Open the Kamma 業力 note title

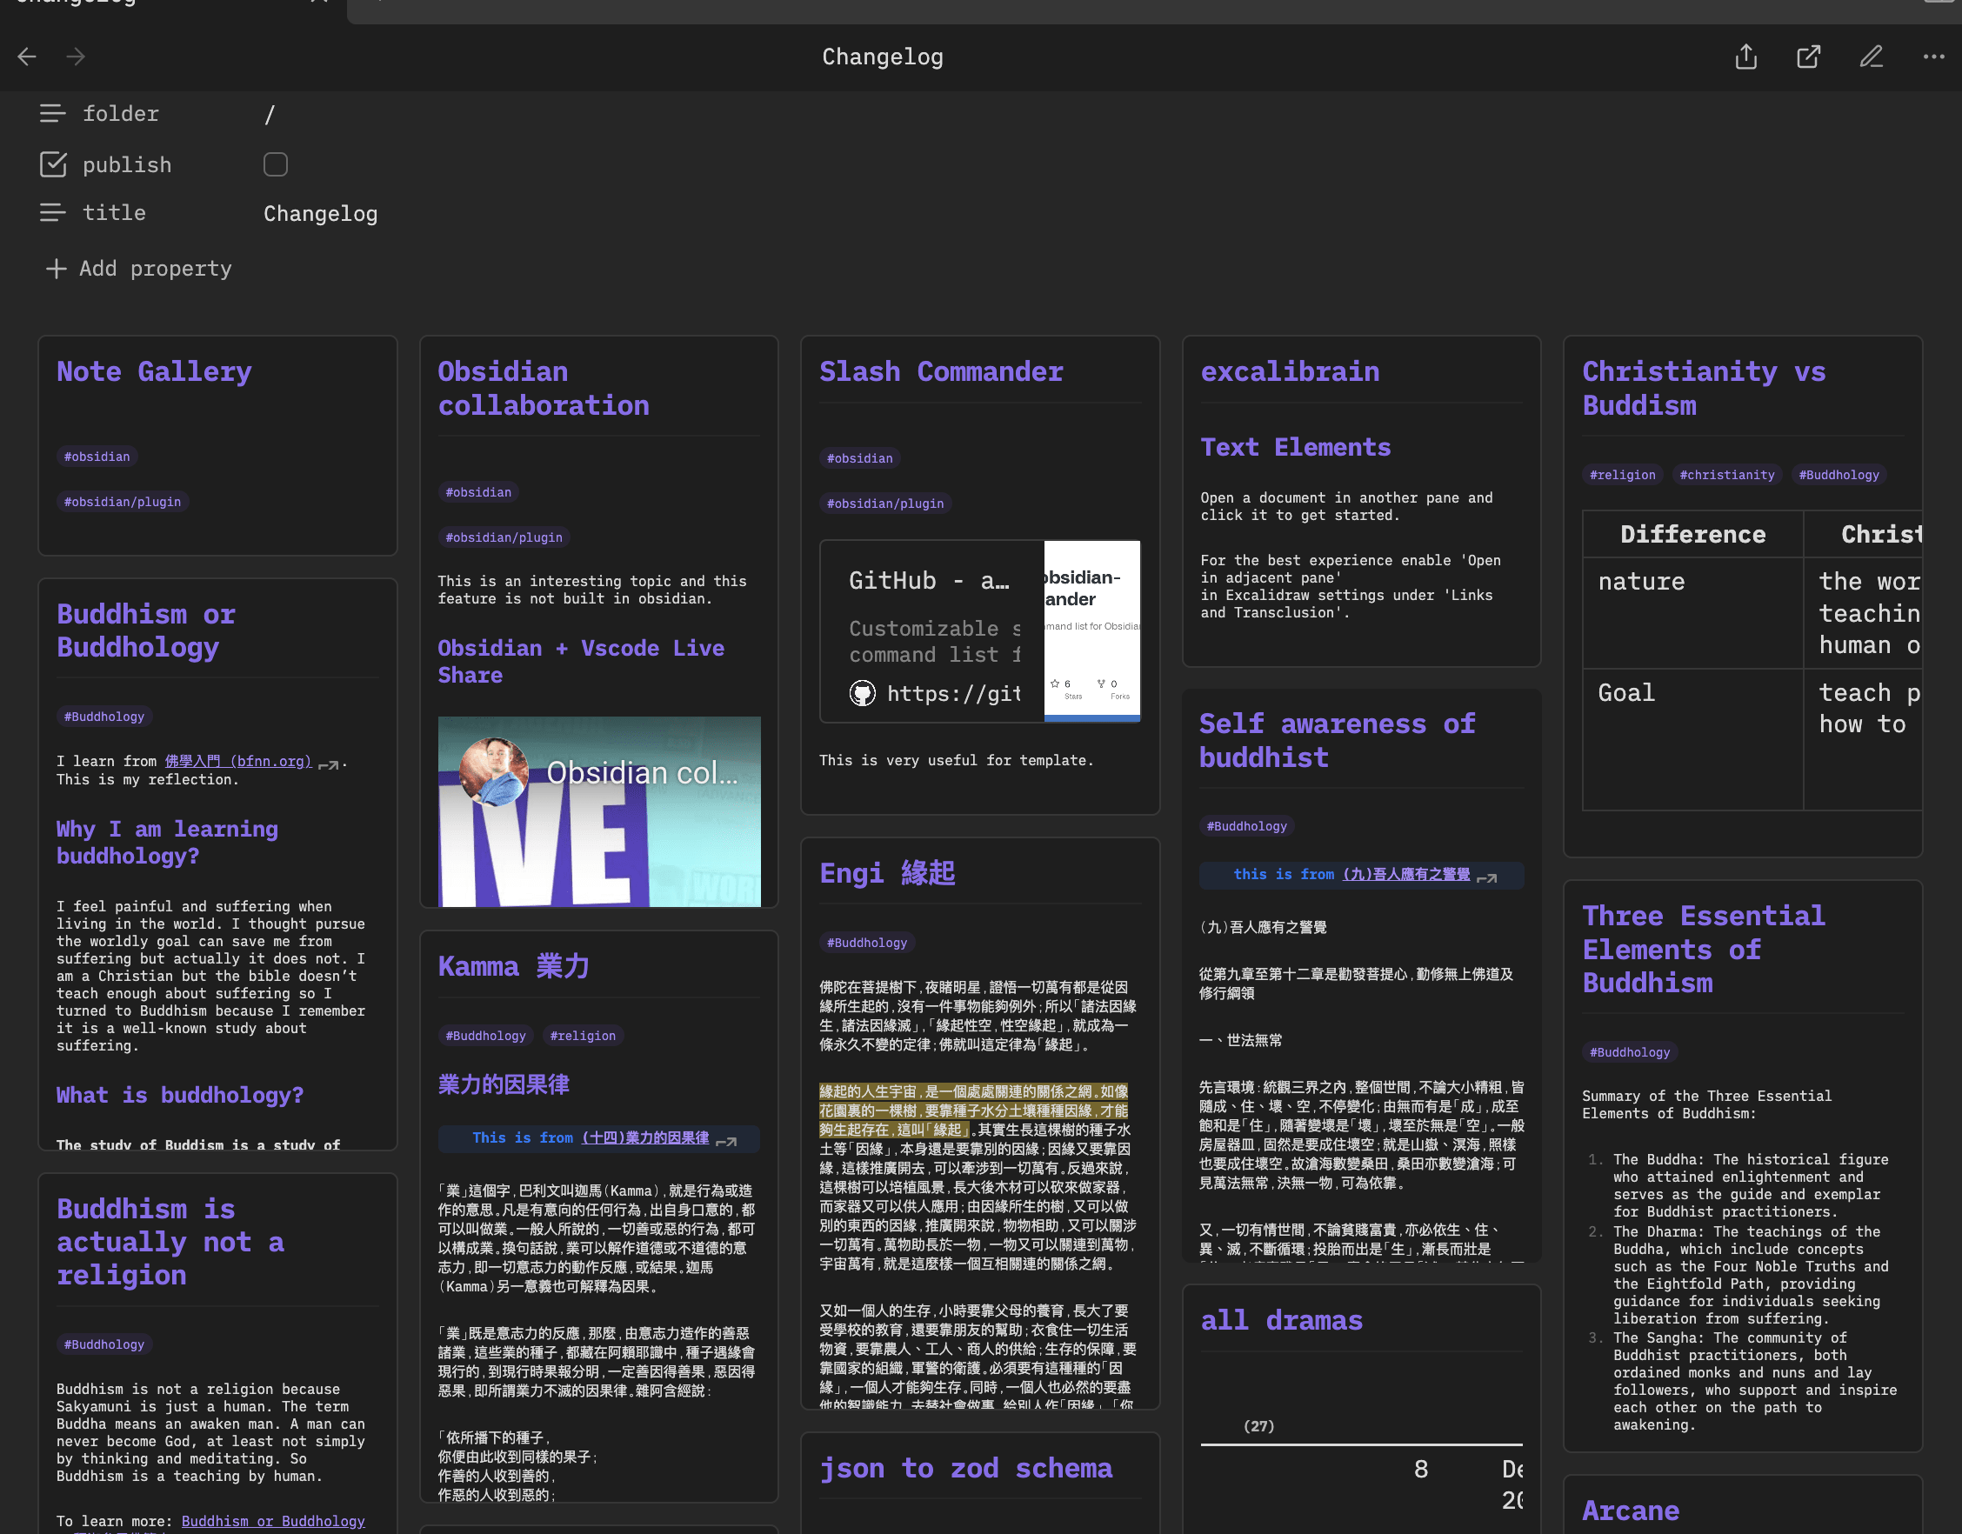513,965
